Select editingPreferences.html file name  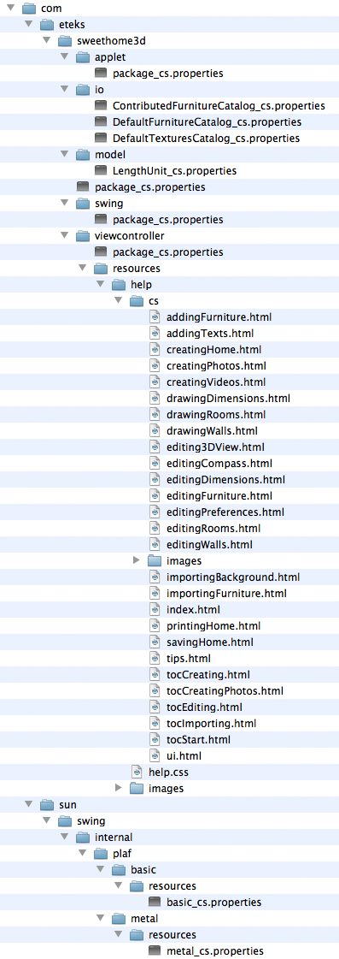tap(225, 512)
